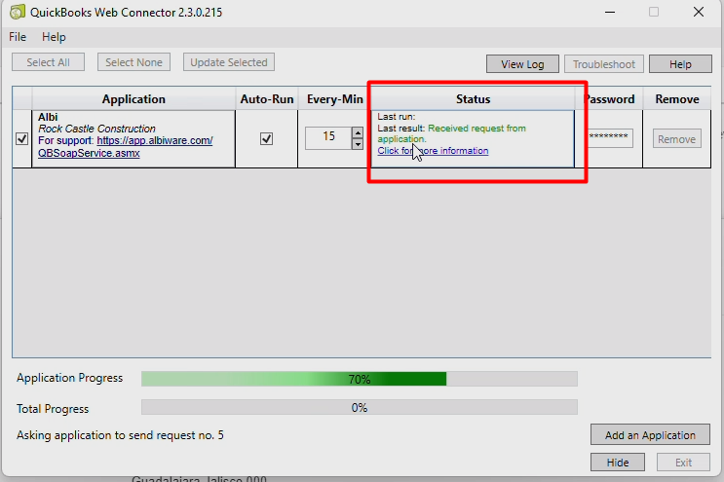Click the Troubleshoot button
Screen dimensions: 724x482
coord(604,64)
